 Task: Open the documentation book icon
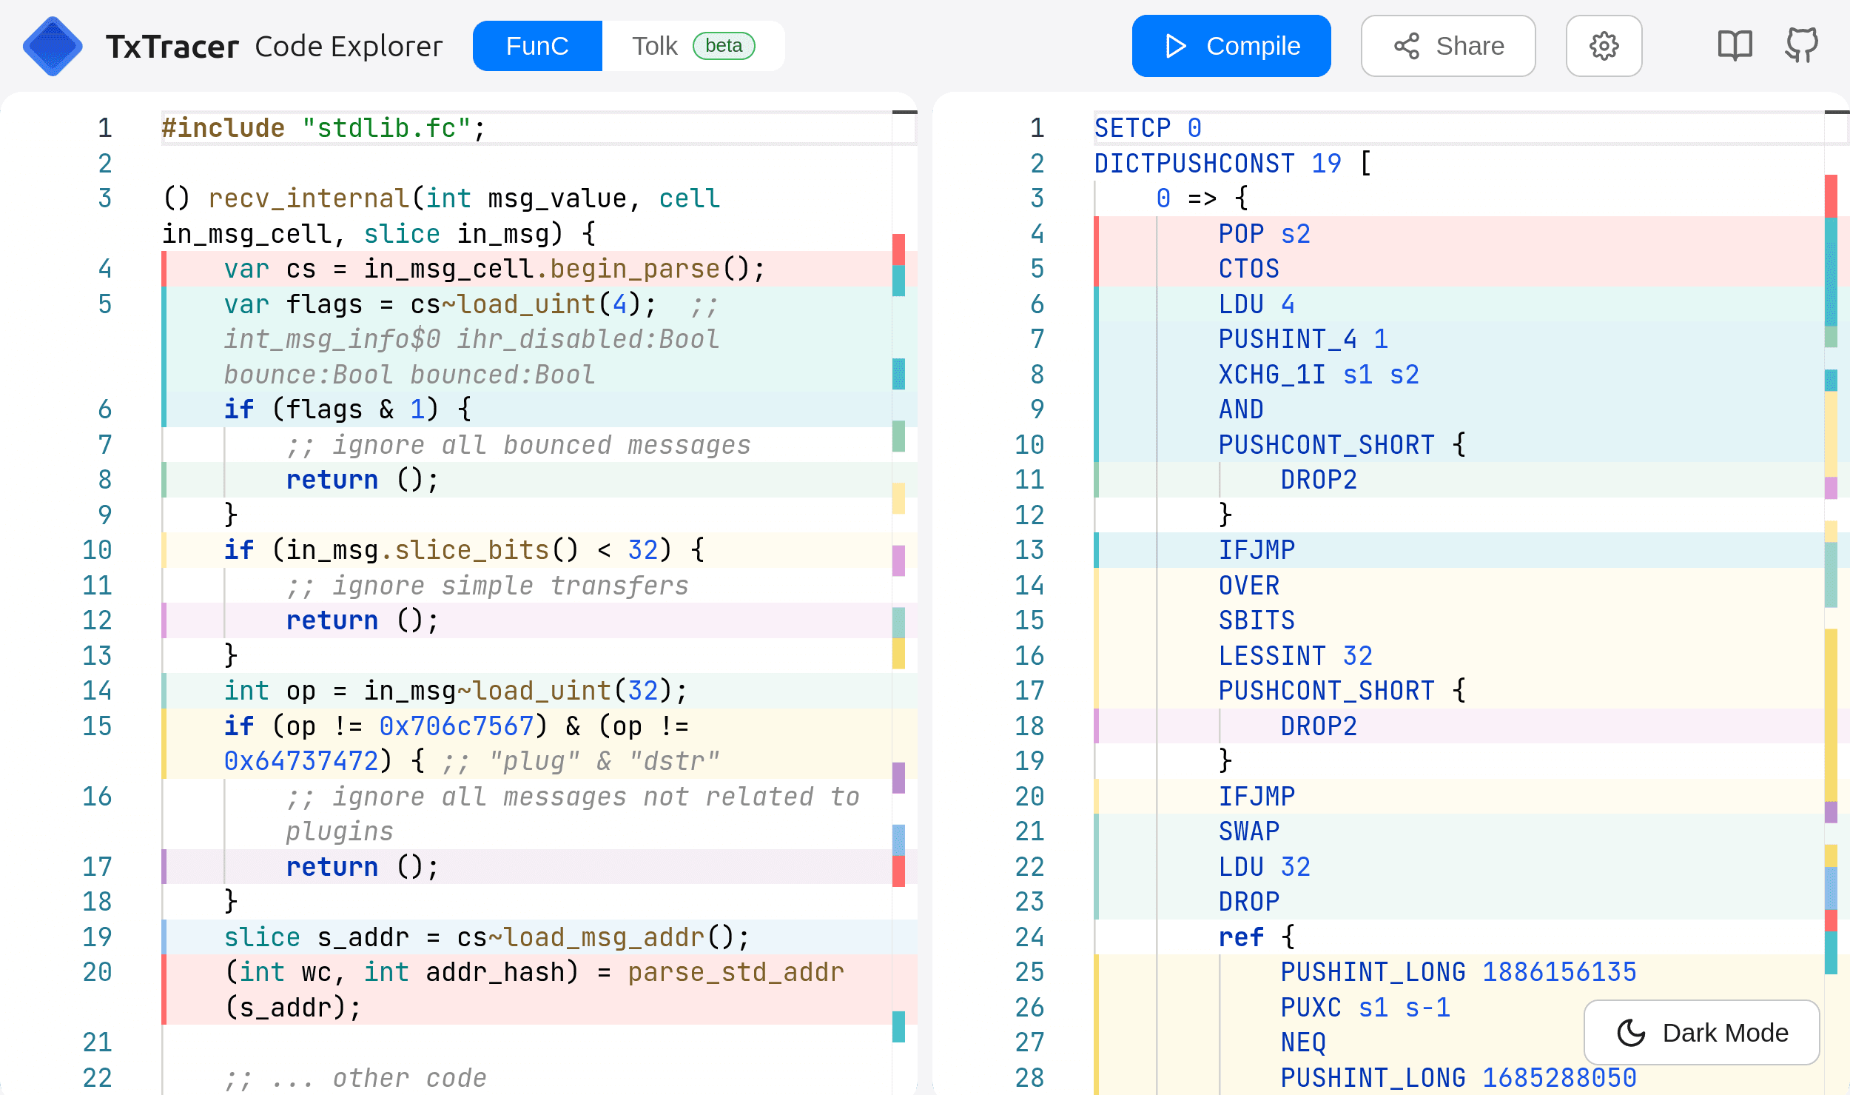tap(1735, 46)
